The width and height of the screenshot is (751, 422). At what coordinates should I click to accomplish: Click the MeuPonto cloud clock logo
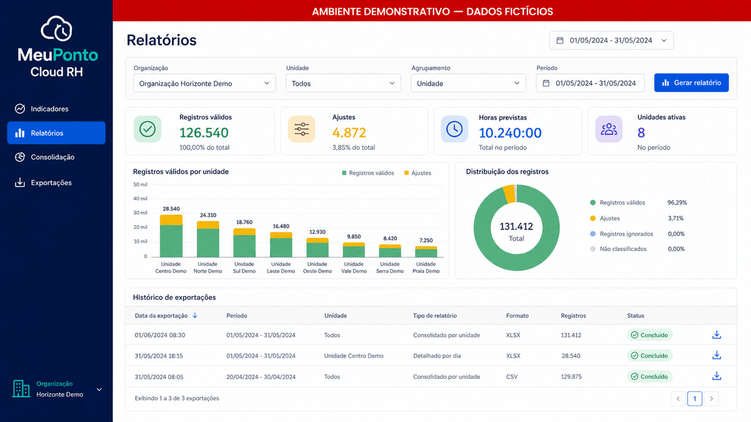[x=56, y=29]
